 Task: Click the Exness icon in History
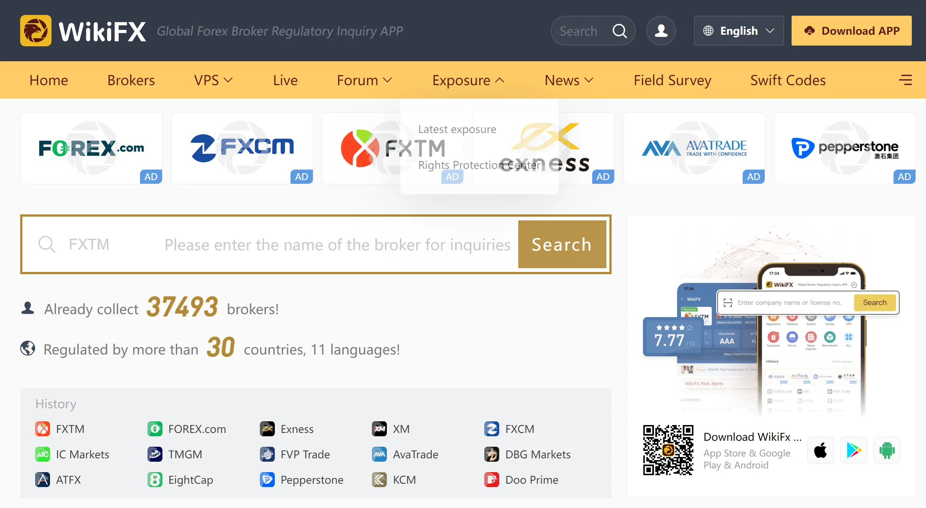pyautogui.click(x=267, y=429)
